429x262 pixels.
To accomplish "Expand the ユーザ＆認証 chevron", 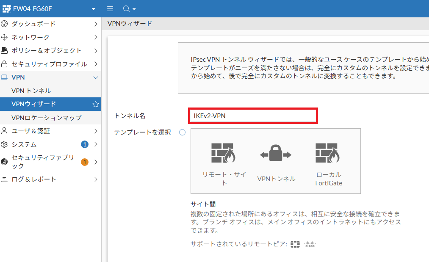I will 96,131.
